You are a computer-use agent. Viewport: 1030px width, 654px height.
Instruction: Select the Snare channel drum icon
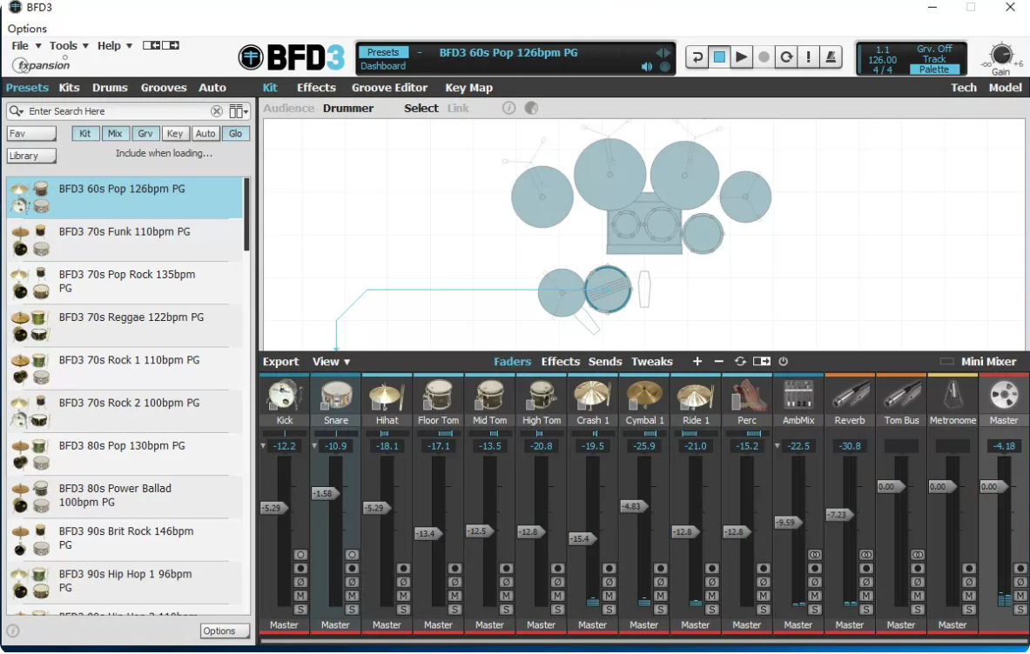[336, 396]
